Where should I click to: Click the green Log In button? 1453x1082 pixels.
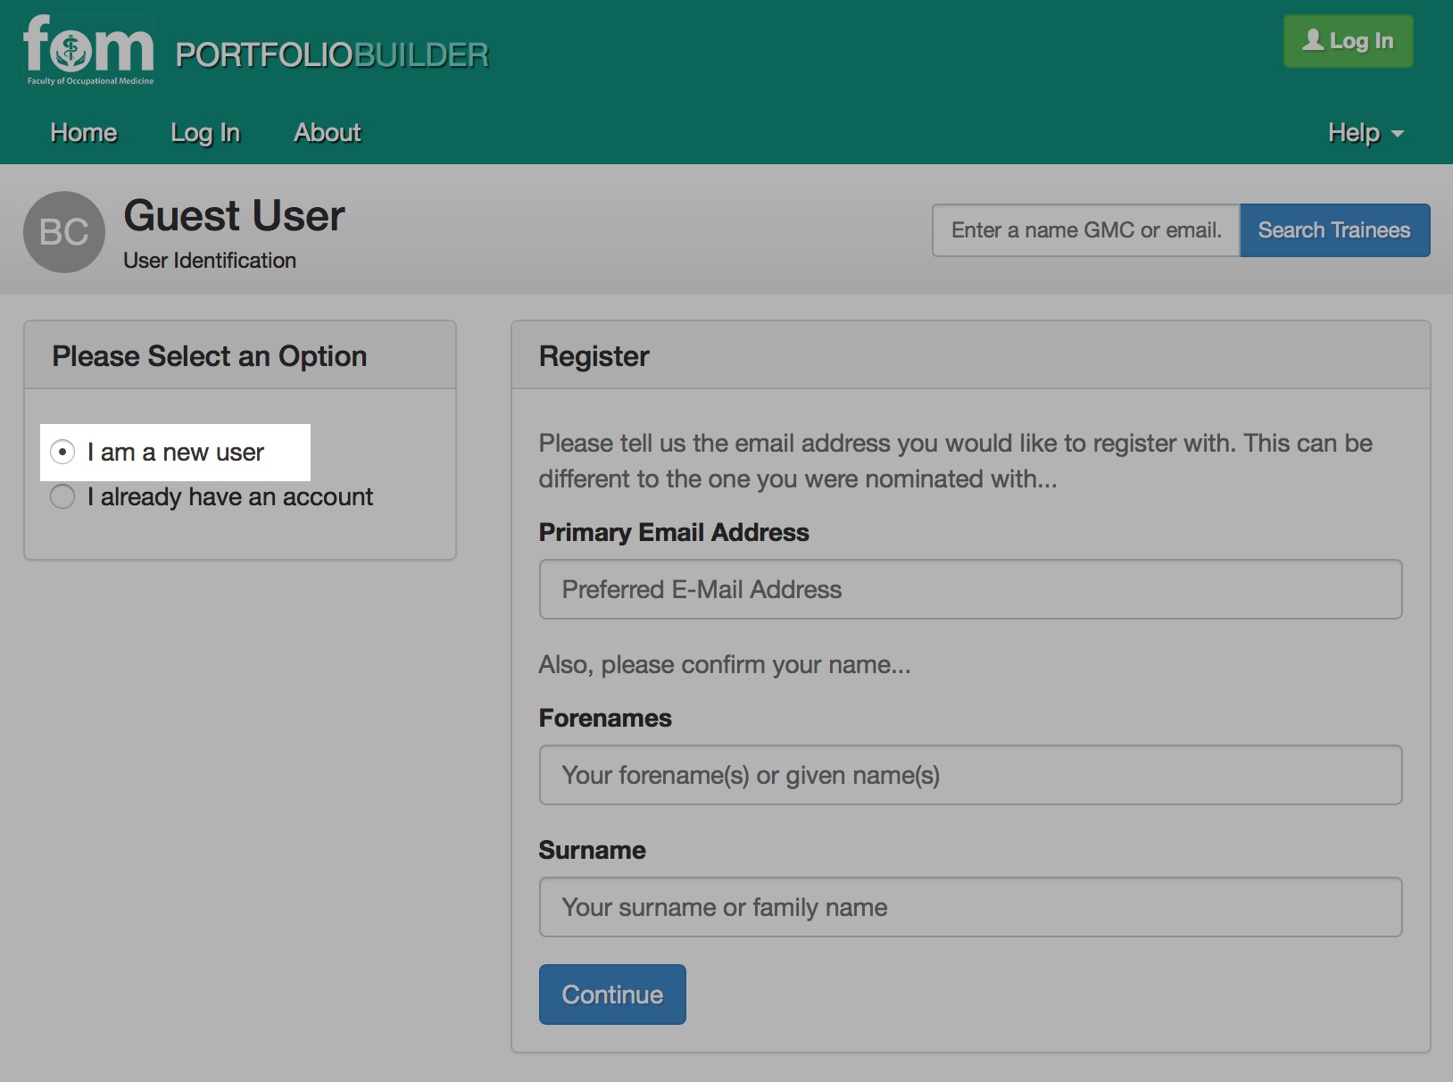[1348, 41]
